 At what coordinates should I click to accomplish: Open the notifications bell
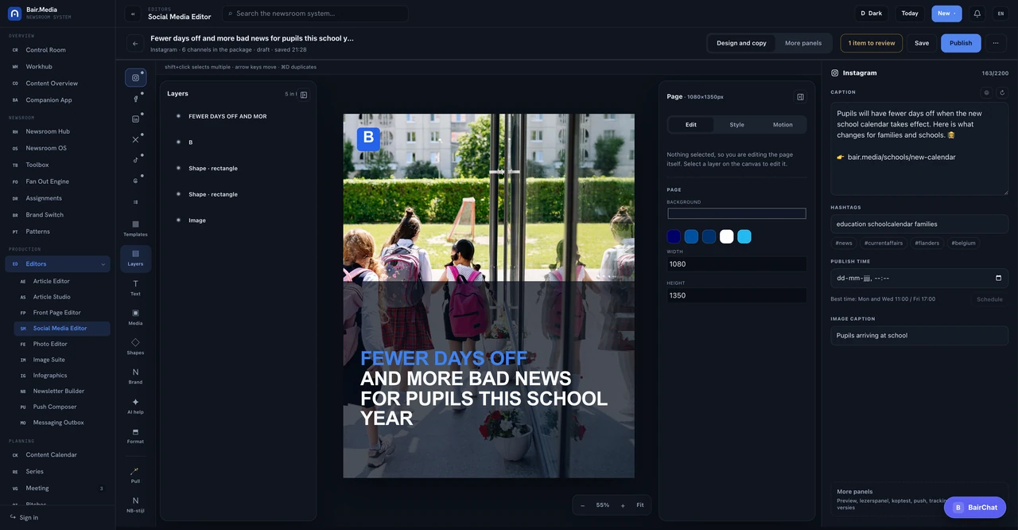(x=977, y=14)
